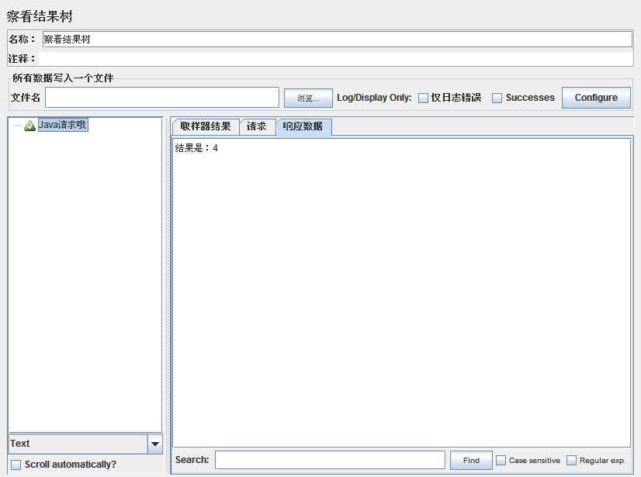Select the 响应数据 tab
Image resolution: width=641 pixels, height=477 pixels.
click(x=303, y=126)
